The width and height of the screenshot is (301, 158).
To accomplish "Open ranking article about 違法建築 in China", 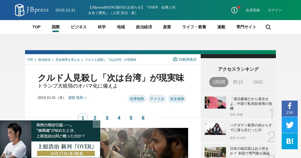I will pyautogui.click(x=251, y=104).
